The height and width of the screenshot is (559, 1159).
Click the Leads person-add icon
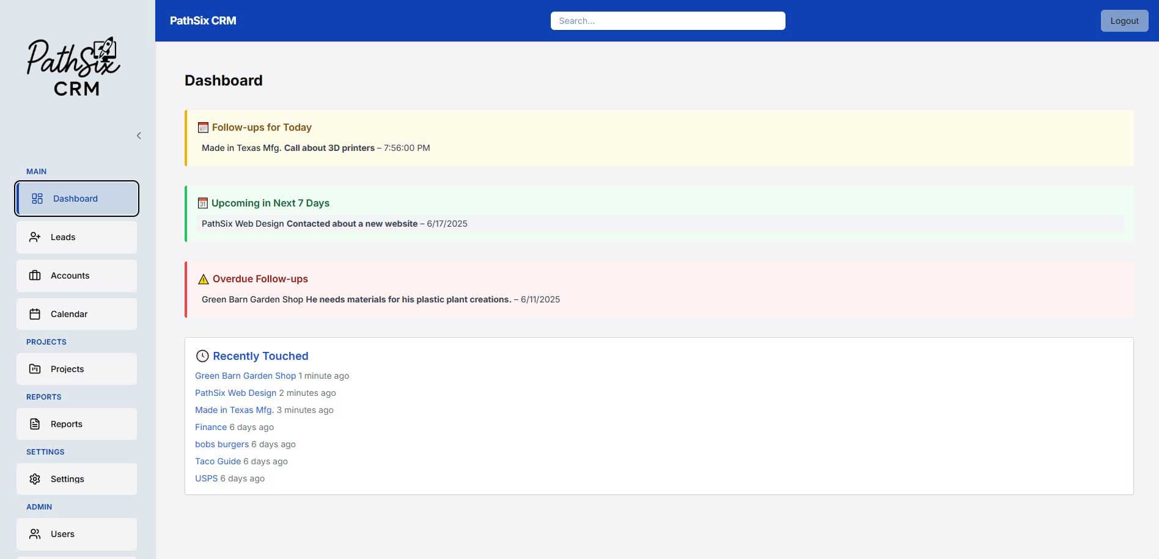coord(35,237)
